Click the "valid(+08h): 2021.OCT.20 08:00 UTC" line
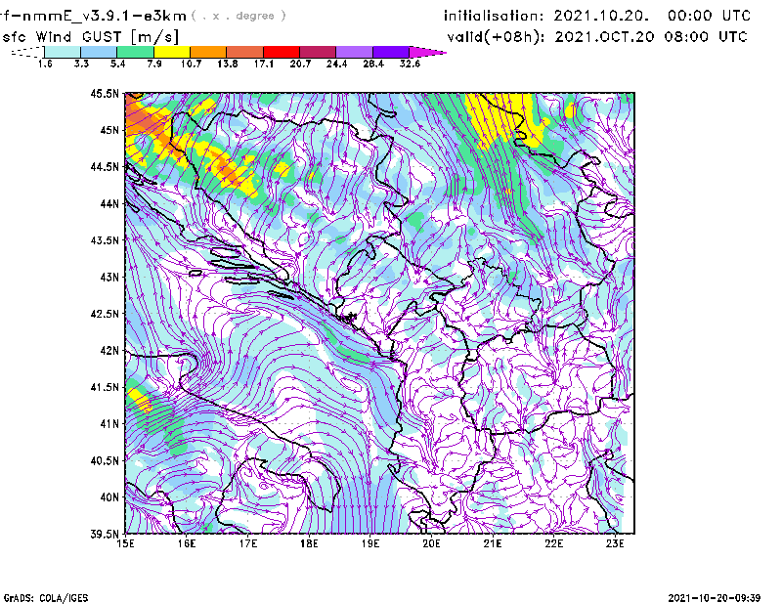This screenshot has height=604, width=782. click(x=597, y=37)
